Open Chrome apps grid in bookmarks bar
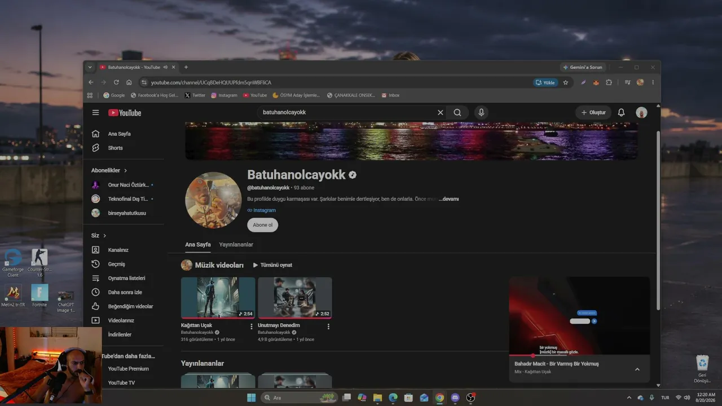 [x=90, y=95]
